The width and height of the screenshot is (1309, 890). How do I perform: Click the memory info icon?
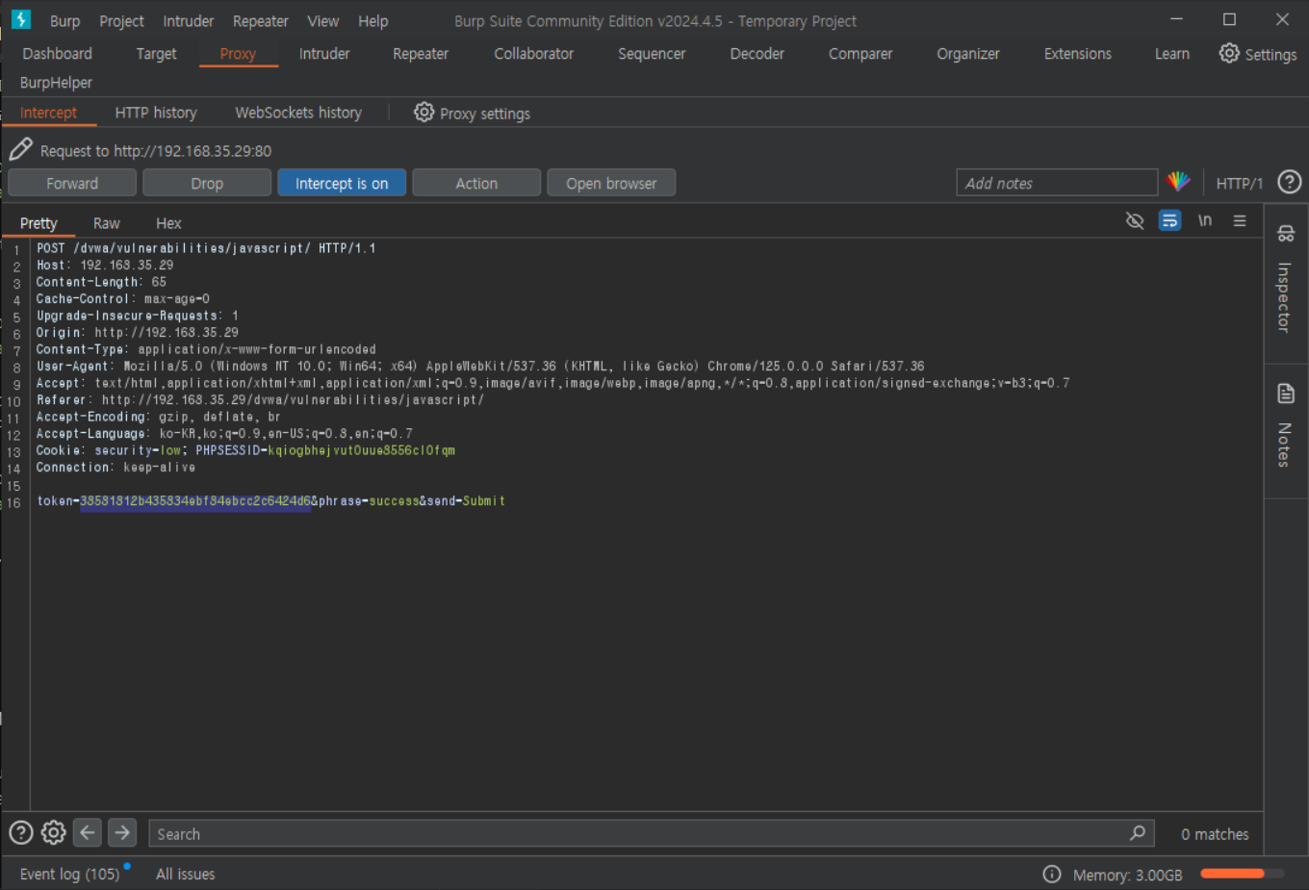(x=1052, y=874)
